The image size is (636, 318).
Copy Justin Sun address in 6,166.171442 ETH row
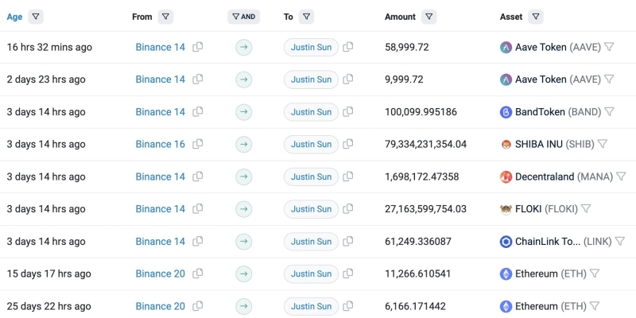pos(348,306)
